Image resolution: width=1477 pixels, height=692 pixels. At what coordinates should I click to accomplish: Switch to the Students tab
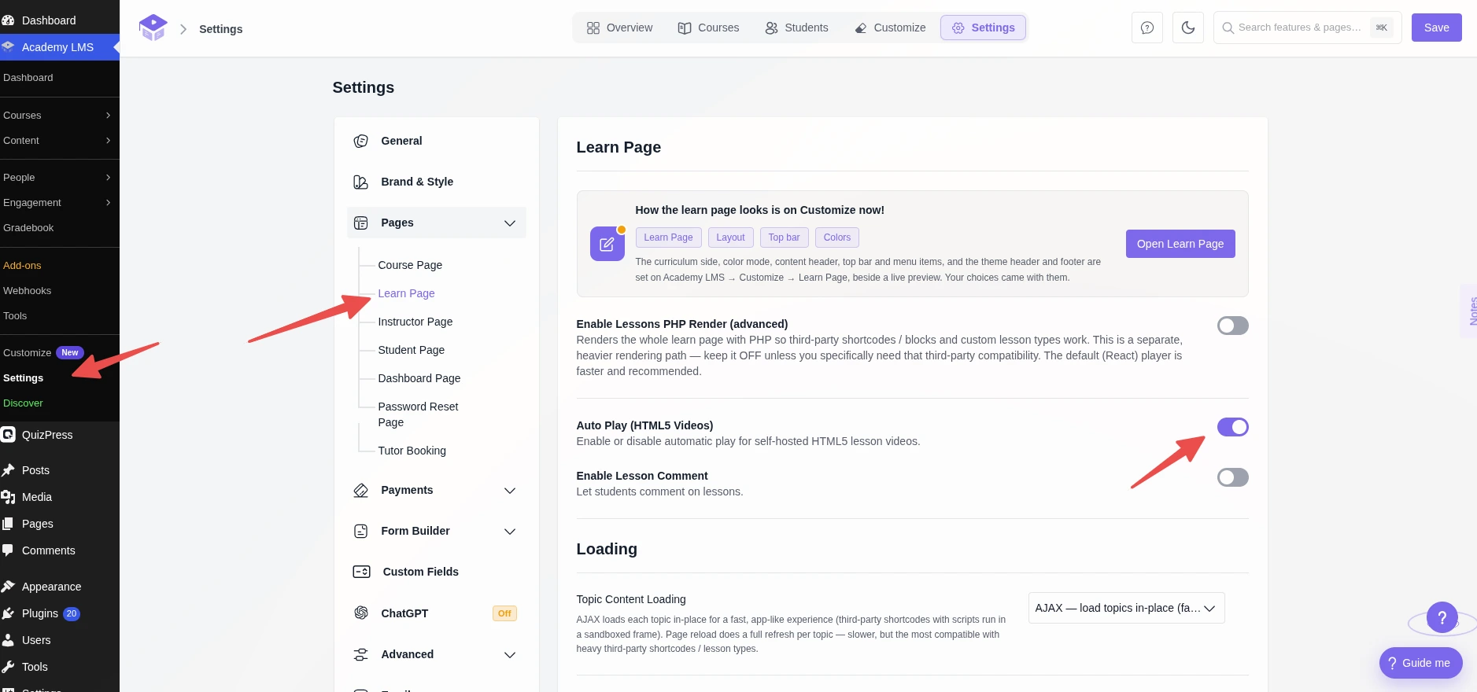(796, 28)
